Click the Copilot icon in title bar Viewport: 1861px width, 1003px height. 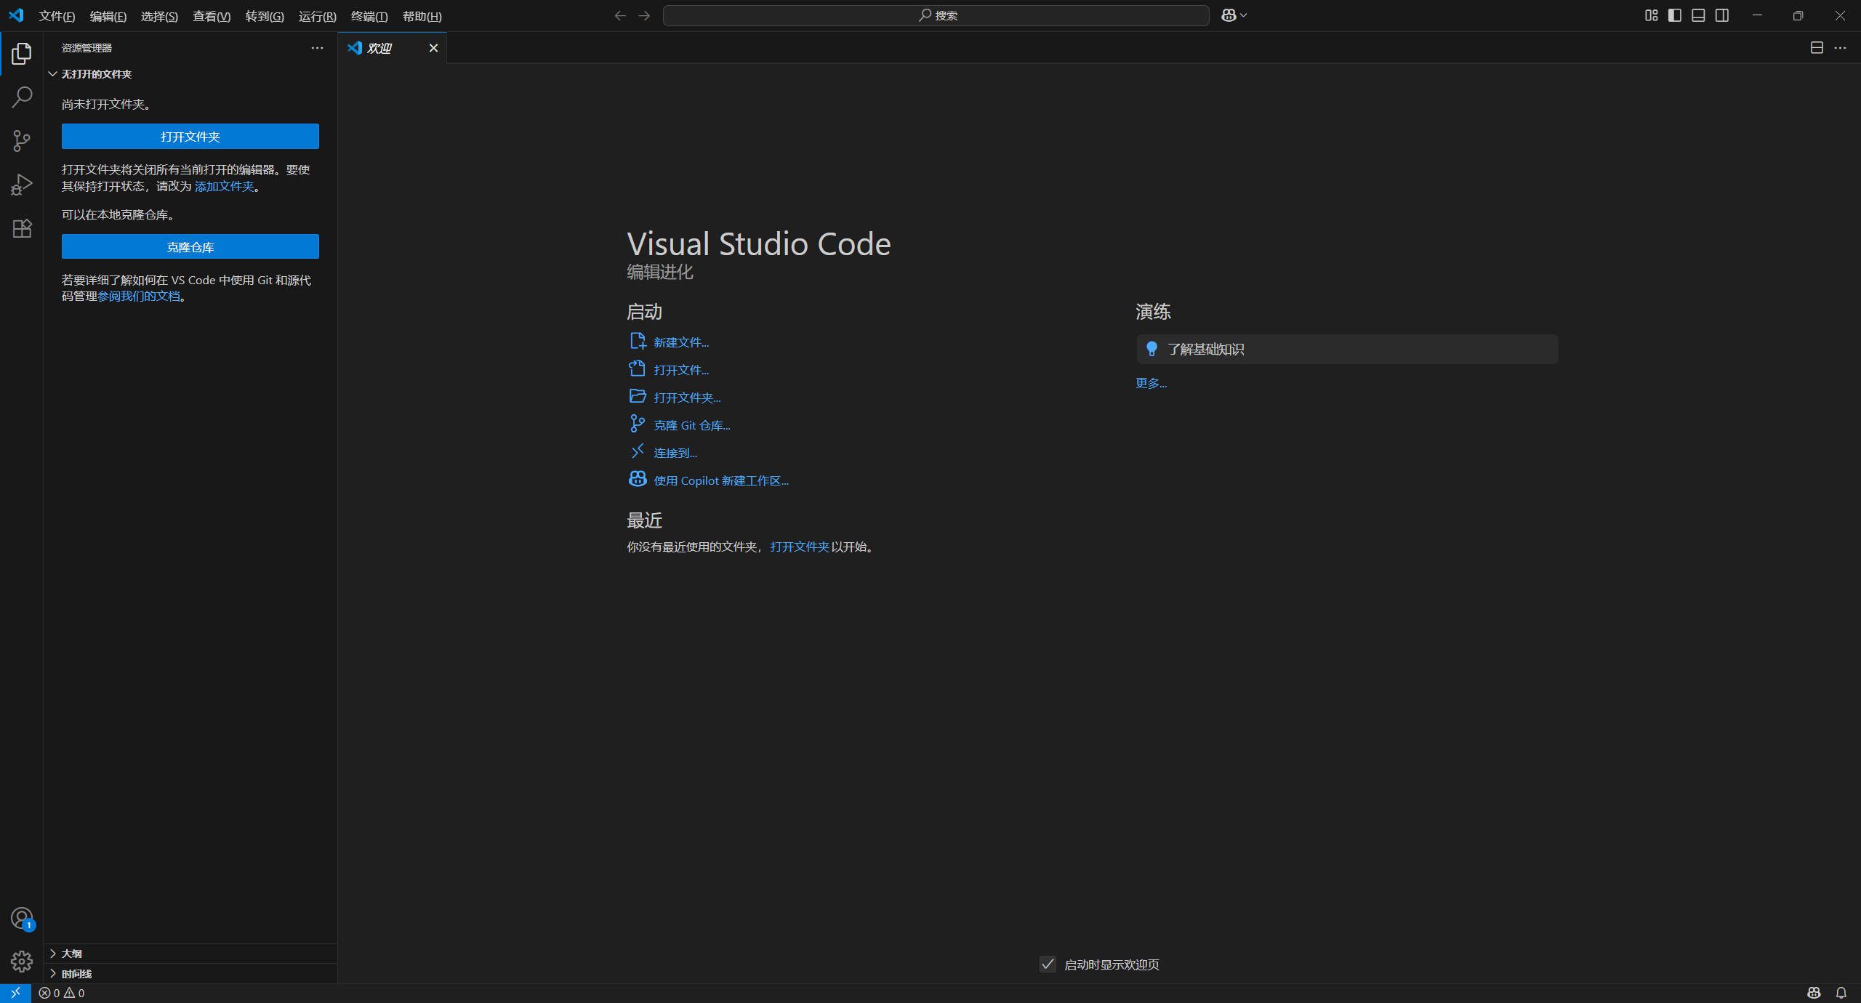1229,15
